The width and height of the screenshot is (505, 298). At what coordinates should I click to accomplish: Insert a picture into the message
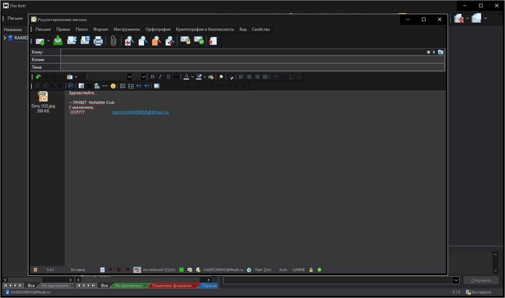pos(81,86)
